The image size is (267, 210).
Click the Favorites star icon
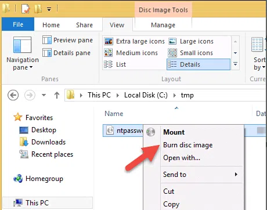click(18, 117)
